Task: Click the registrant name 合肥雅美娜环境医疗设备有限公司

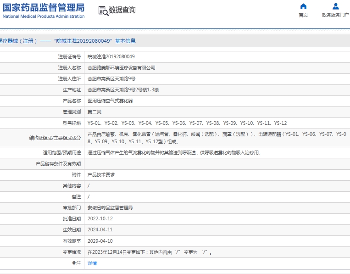Action: tap(121, 68)
